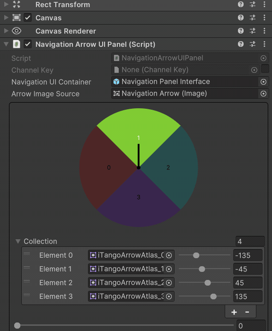Image resolution: width=272 pixels, height=331 pixels.
Task: Click the Element 1 angle field -45
Action: point(248,269)
